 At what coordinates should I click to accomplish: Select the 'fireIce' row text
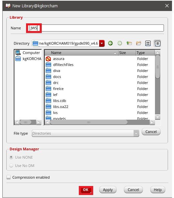click(x=58, y=89)
